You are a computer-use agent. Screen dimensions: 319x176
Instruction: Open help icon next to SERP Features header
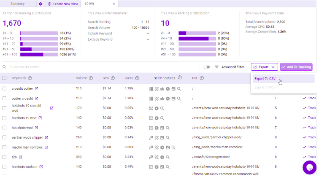point(180,77)
